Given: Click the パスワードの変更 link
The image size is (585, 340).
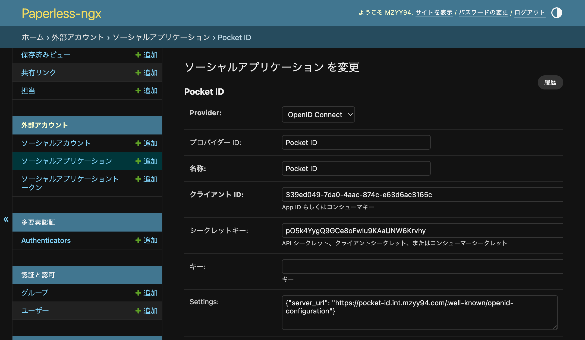Looking at the screenshot, I should pos(483,12).
